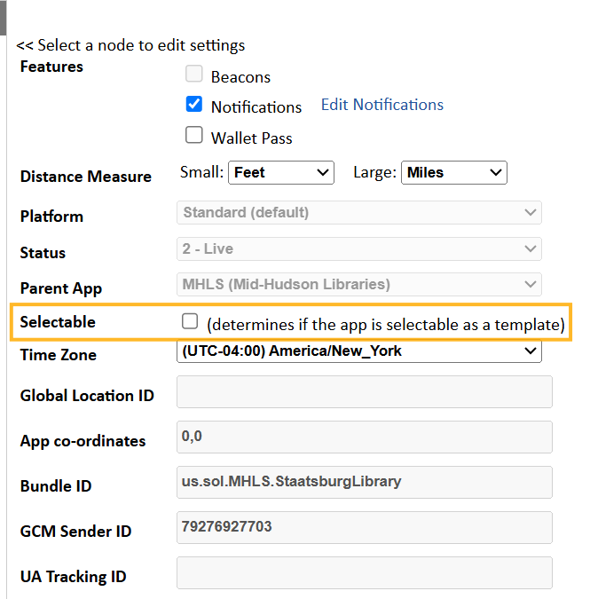The width and height of the screenshot is (590, 599).
Task: Open the Large distance Miles dropdown
Action: [454, 173]
